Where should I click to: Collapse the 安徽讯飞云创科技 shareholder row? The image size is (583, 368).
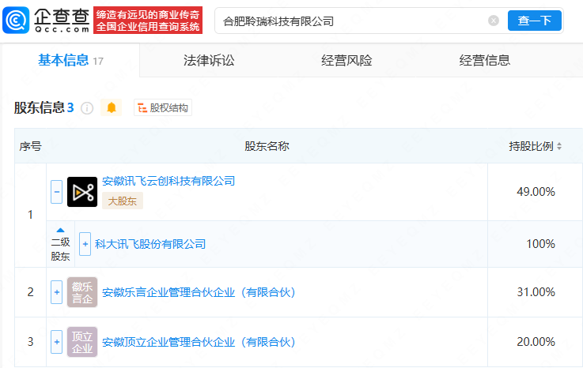click(56, 192)
